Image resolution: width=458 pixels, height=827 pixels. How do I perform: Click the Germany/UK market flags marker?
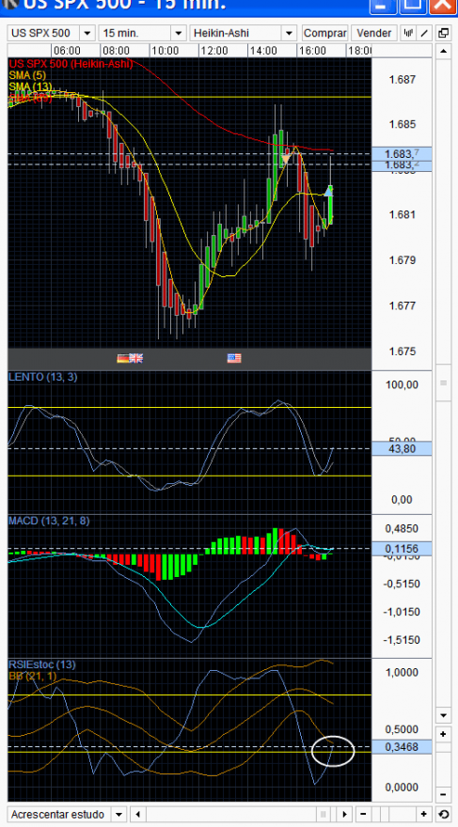point(130,358)
